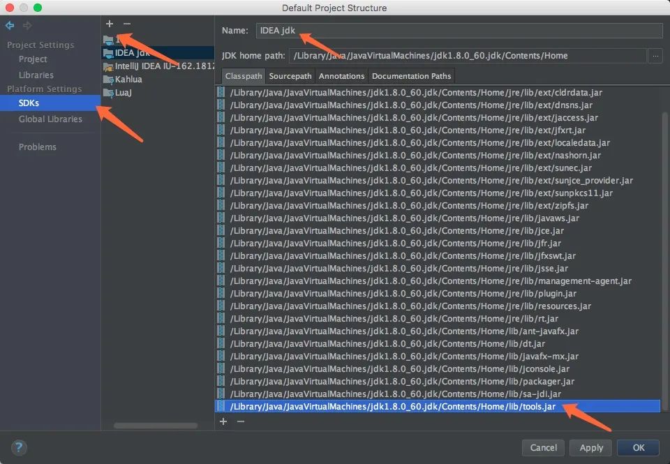Click the folder icon beside LuaJ
The image size is (670, 464).
pos(108,92)
